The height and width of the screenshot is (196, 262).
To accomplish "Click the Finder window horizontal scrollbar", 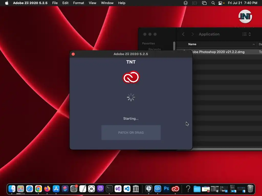I will 227,149.
